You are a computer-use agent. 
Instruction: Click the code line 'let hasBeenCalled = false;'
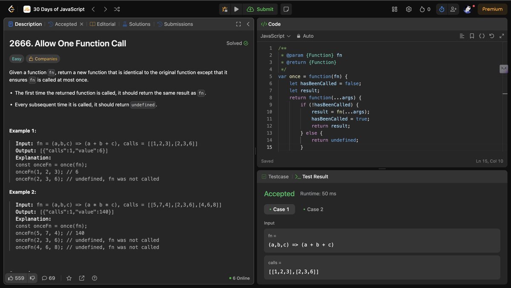[325, 84]
